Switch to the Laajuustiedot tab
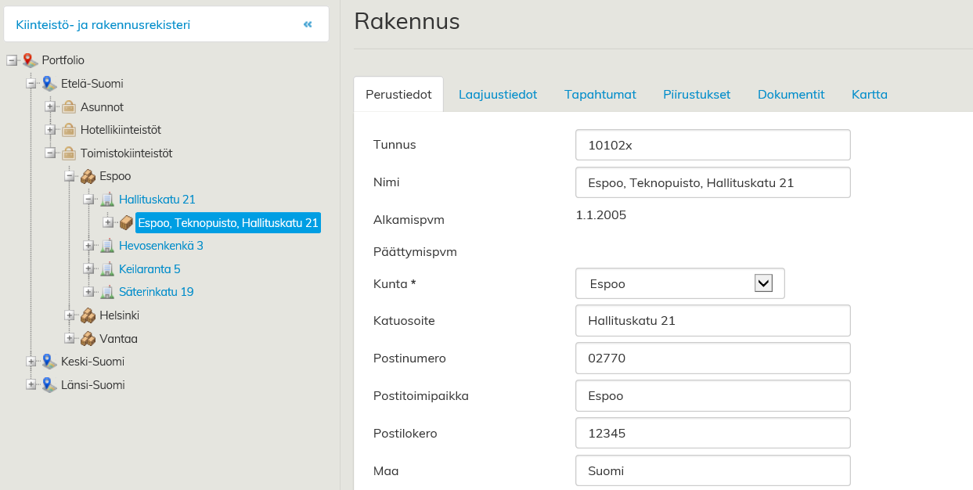973x490 pixels. pos(497,95)
